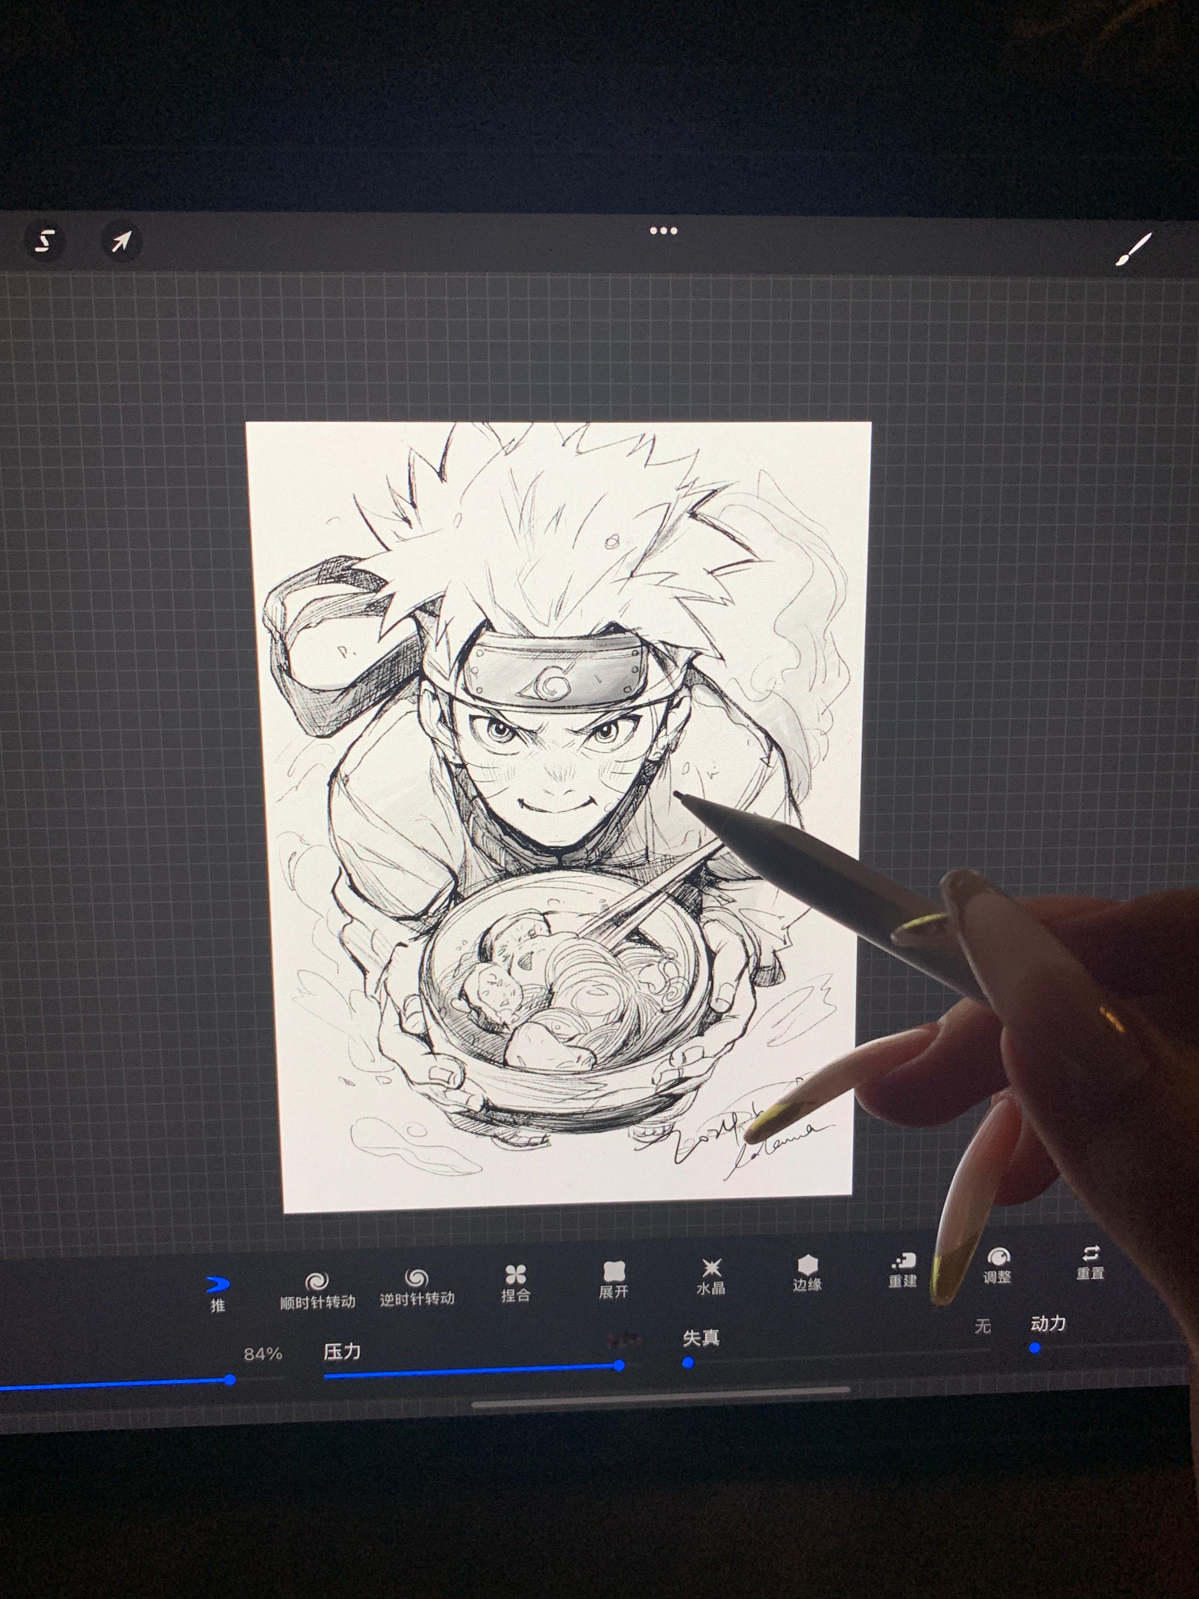The width and height of the screenshot is (1199, 1599).
Task: Tap the home indicator bar at screen bottom
Action: point(661,1397)
